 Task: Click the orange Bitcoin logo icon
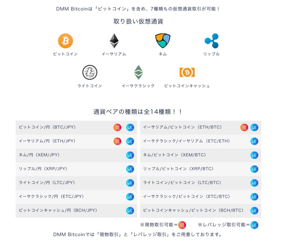(x=65, y=41)
